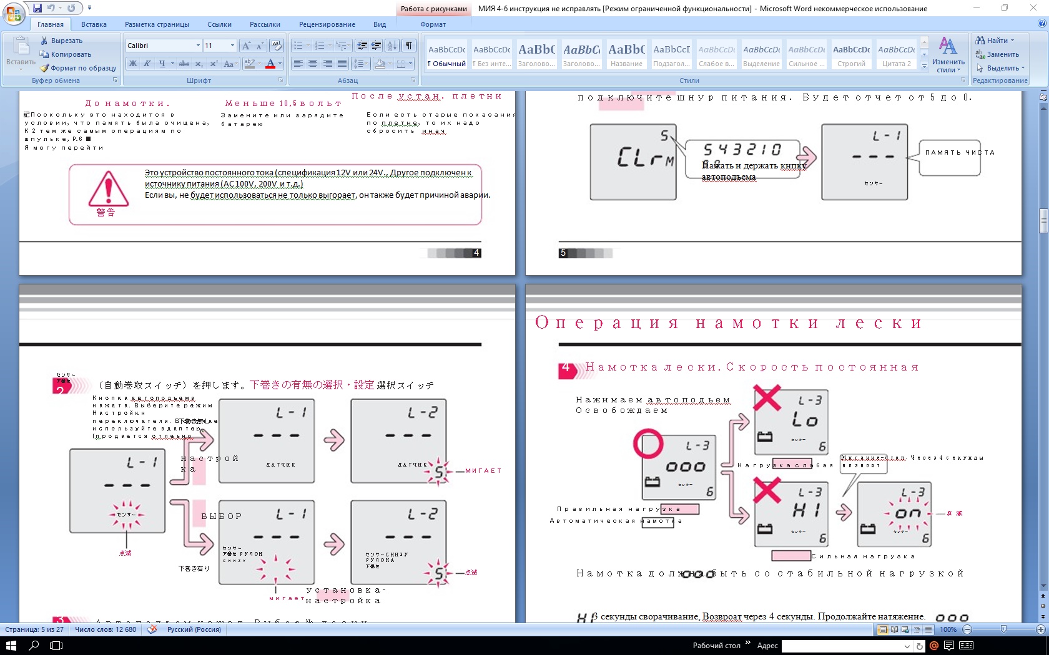Check spelling errors status icon
The height and width of the screenshot is (655, 1049).
point(152,629)
